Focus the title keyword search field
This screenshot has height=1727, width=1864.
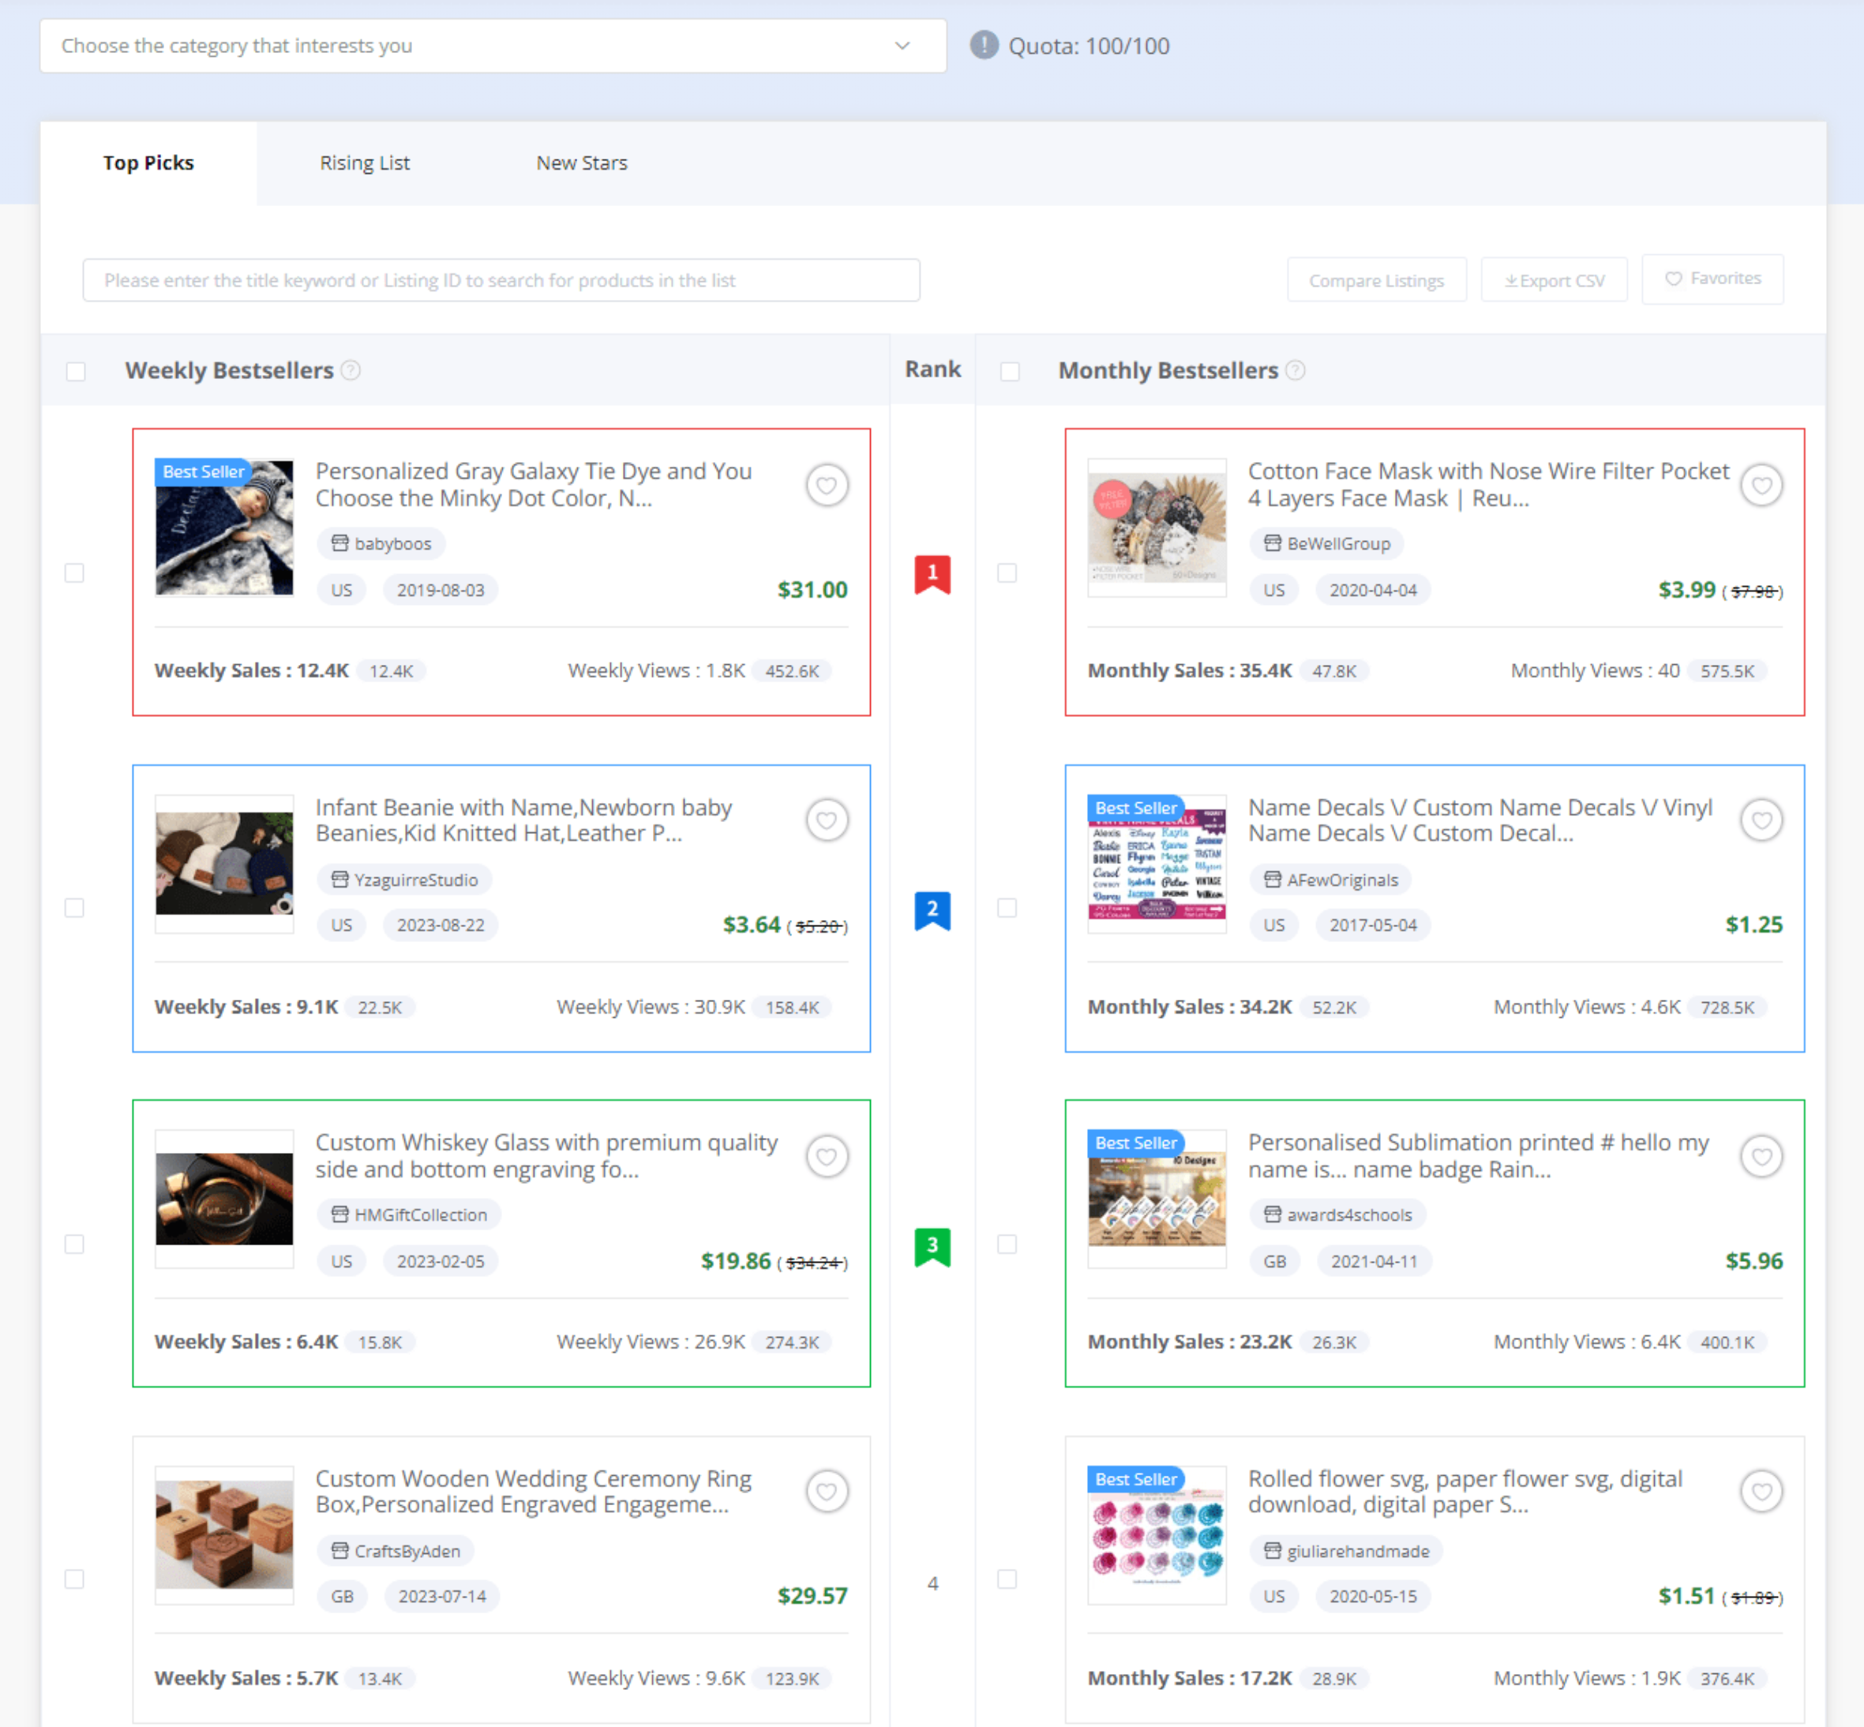pos(501,280)
